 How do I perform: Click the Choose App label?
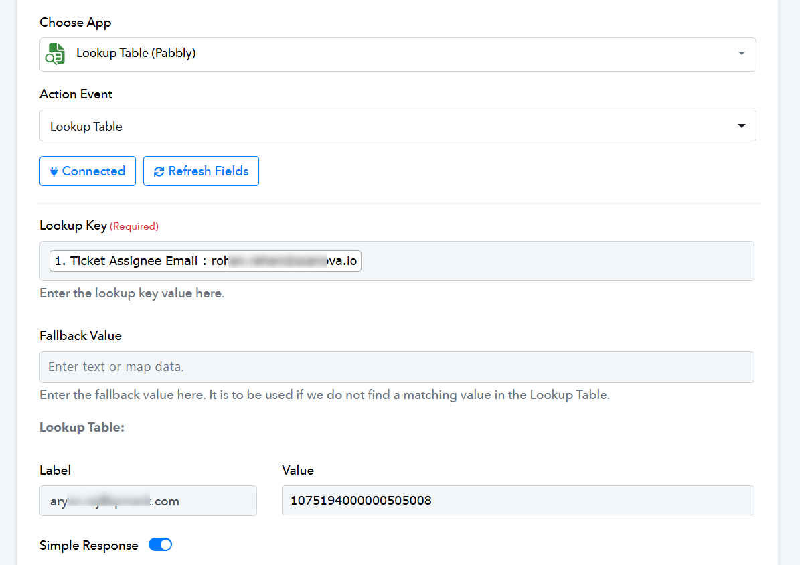(x=75, y=23)
